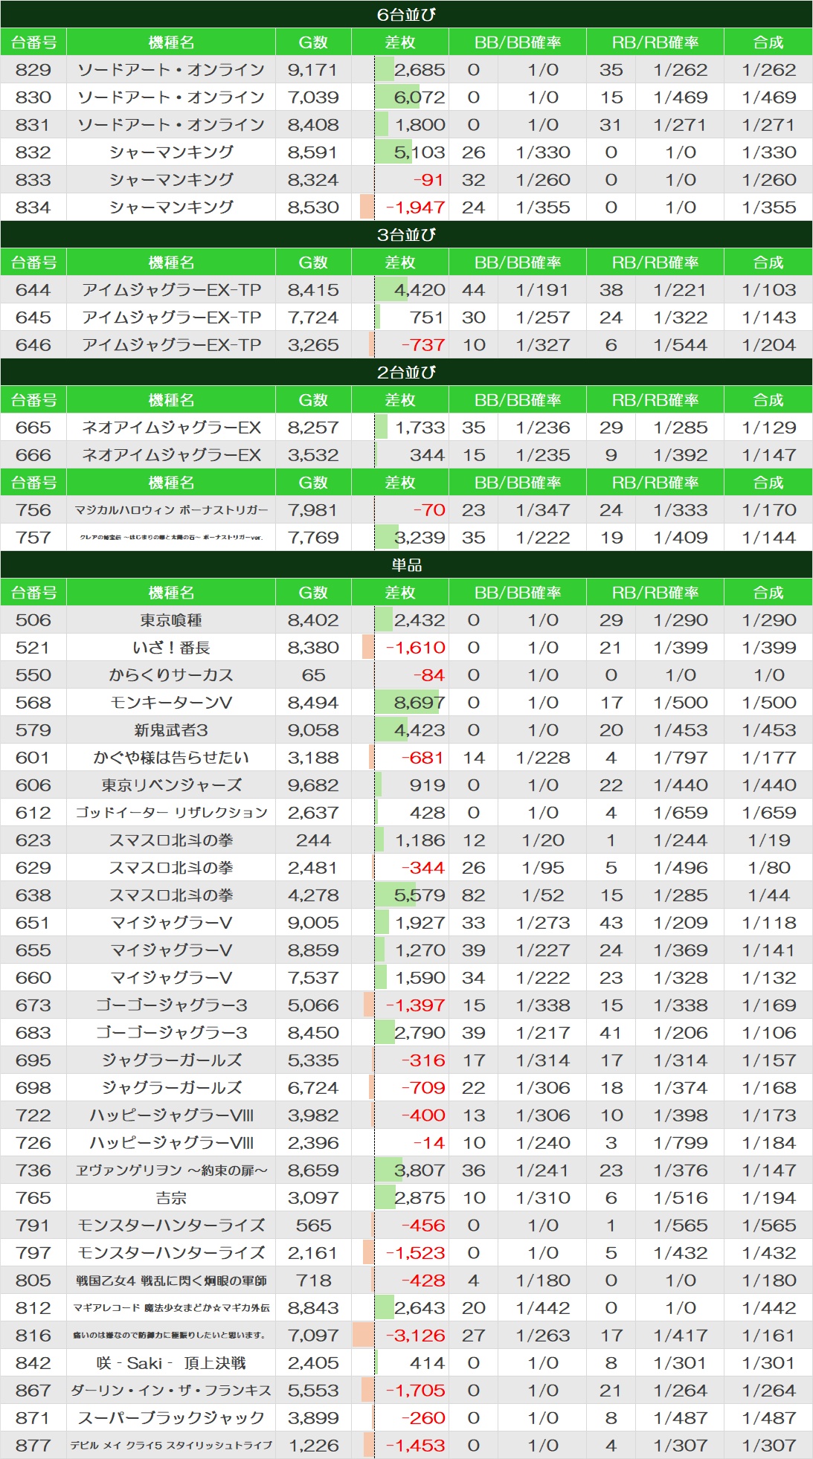Select the -1,397 value in row 673
The width and height of the screenshot is (813, 1459).
415,1005
